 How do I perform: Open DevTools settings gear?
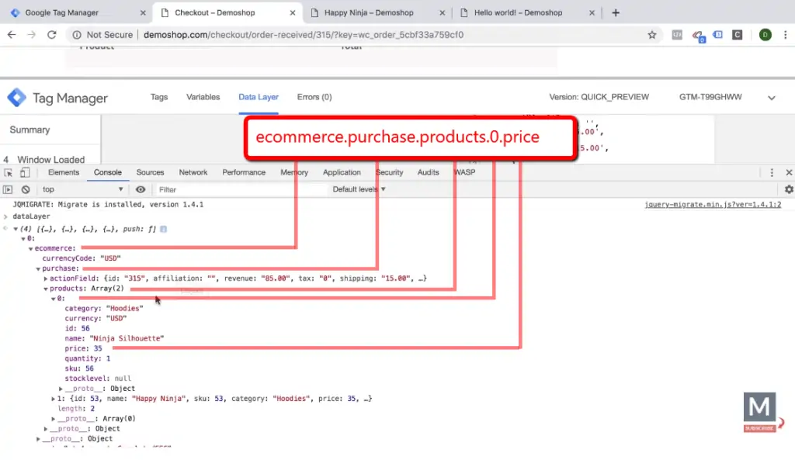pos(789,188)
